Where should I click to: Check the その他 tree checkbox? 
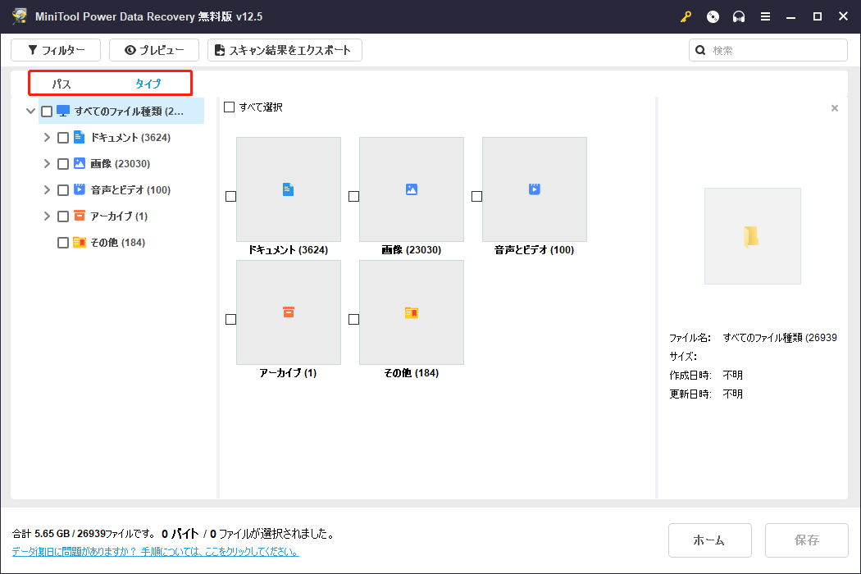point(63,243)
